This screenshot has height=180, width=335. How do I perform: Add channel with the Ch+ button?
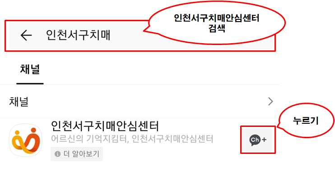(258, 140)
